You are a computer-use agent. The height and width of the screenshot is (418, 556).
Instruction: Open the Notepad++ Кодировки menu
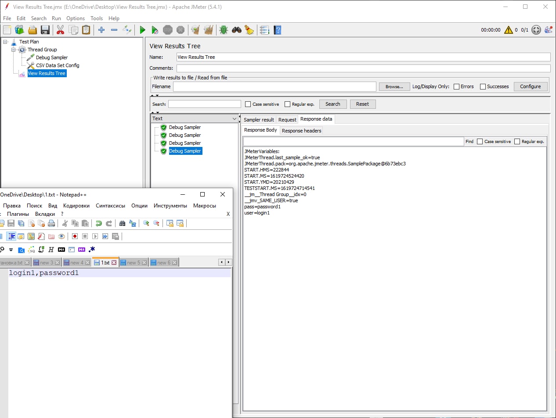point(76,206)
